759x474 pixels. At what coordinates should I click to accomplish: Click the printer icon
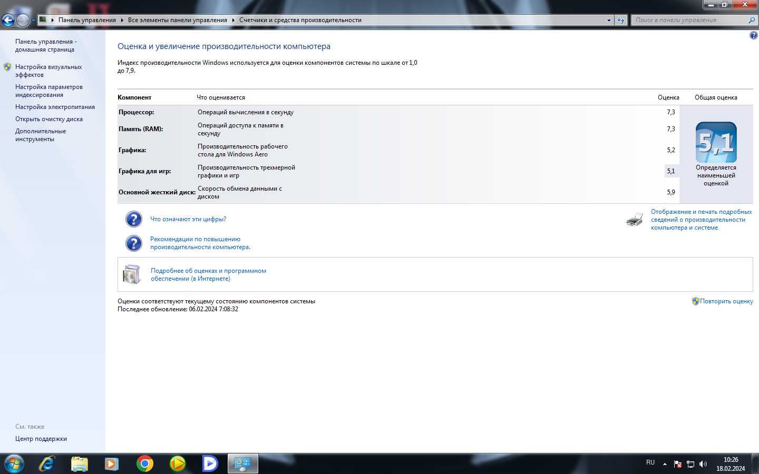[635, 220]
